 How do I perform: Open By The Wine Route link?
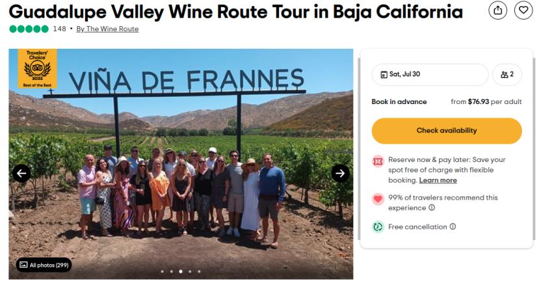coord(107,29)
